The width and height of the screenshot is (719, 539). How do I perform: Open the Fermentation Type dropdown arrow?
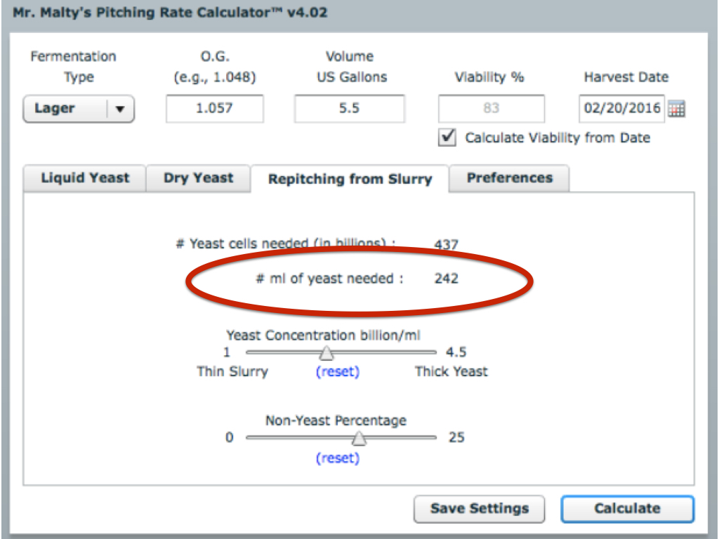coord(120,109)
